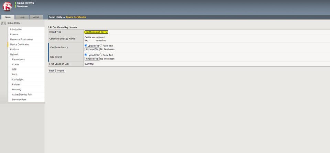The height and width of the screenshot is (153, 330).
Task: Open the Import Type dropdown
Action: tap(96, 32)
